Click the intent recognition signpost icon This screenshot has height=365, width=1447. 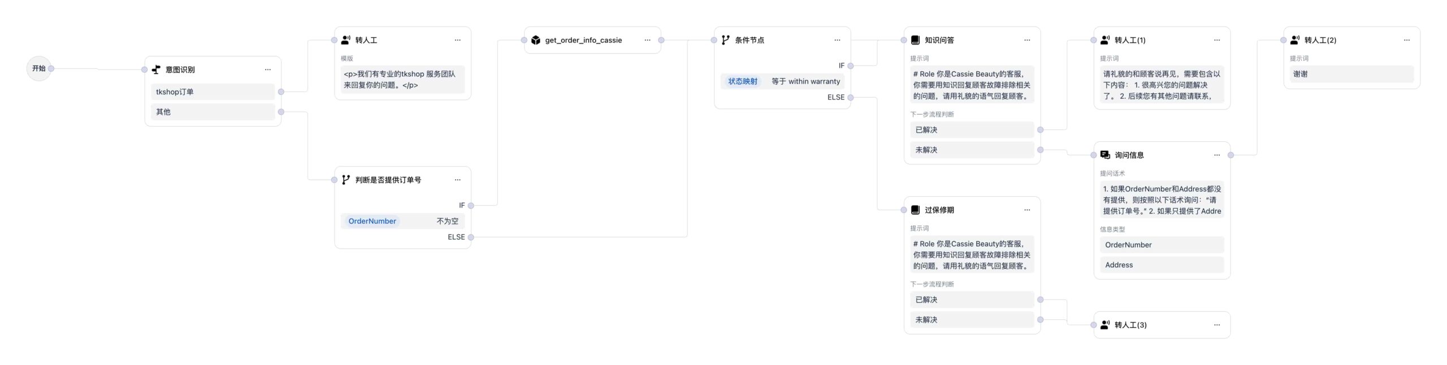(x=156, y=69)
